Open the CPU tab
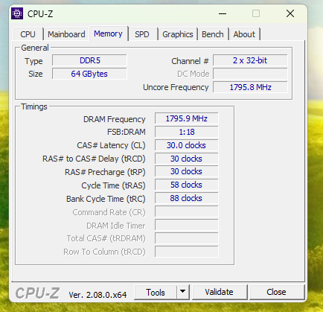The width and height of the screenshot is (323, 312). 28,34
